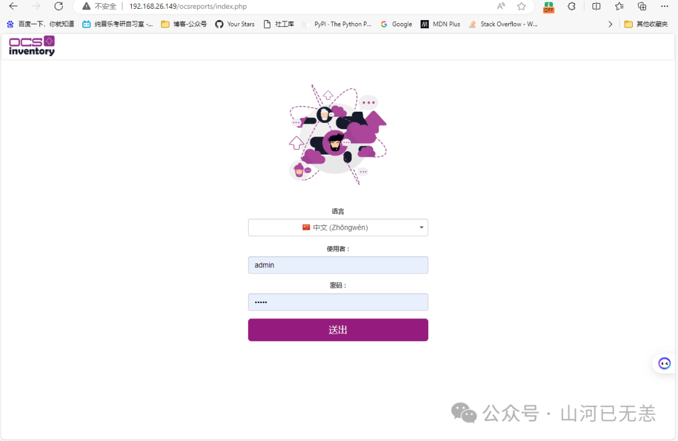Open the 其他收藏夹 bookmarks folder
Viewport: 678px width, 441px height.
pos(647,24)
